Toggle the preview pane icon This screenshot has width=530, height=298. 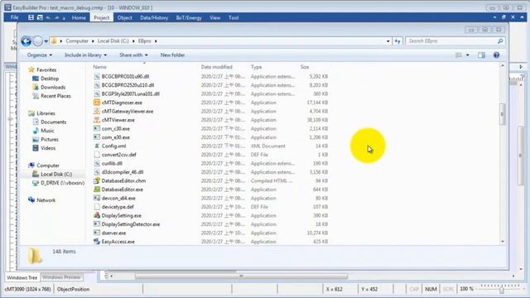tap(481, 55)
